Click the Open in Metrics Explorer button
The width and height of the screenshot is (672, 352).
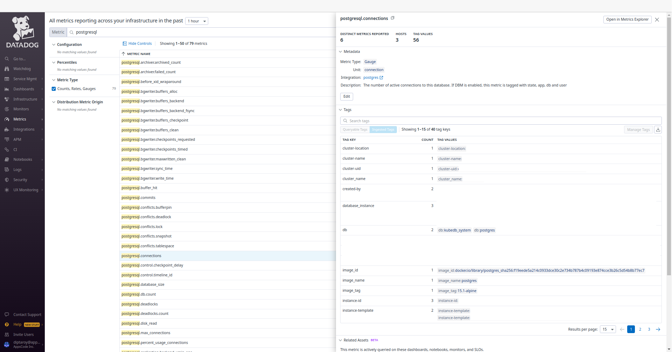coord(627,19)
